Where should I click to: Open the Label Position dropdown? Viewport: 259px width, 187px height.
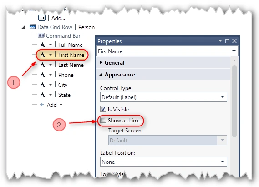pos(163,162)
